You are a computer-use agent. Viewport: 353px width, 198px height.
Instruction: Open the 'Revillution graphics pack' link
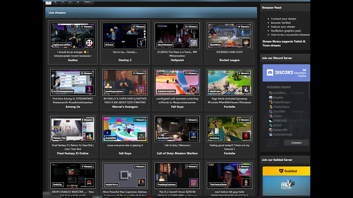point(286,31)
